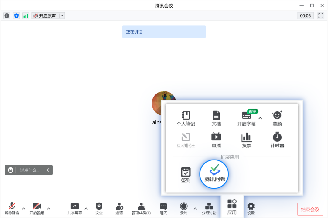Open the 设置 settings gear

coord(251,208)
